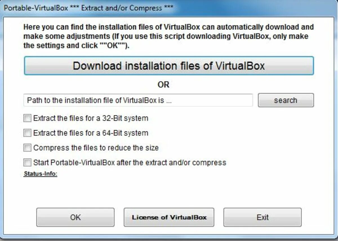Click label 'Start Portable-VirtualBox after the extract'
338x241 pixels.
(130, 163)
